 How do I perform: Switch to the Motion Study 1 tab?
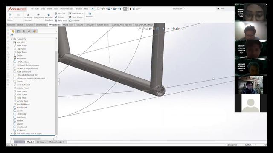point(56,142)
